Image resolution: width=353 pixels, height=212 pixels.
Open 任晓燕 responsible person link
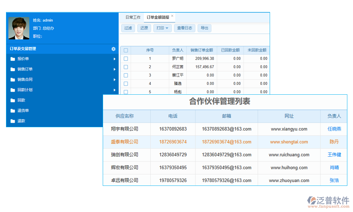pyautogui.click(x=334, y=129)
